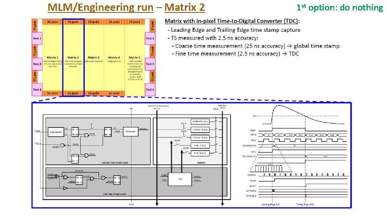The width and height of the screenshot is (387, 217).
Task: Click the 'FINE TE' memory register box
Action: tap(200, 153)
